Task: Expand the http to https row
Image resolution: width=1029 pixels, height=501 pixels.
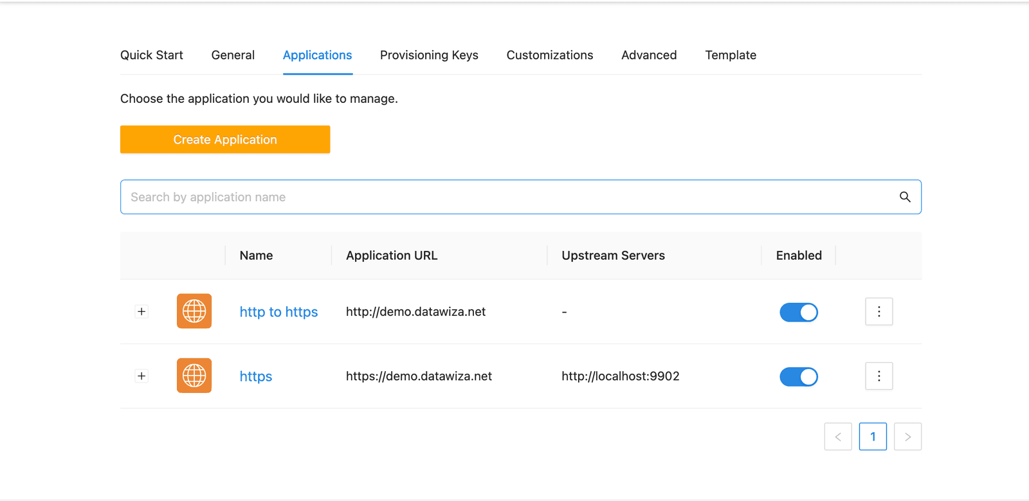Action: pos(141,311)
